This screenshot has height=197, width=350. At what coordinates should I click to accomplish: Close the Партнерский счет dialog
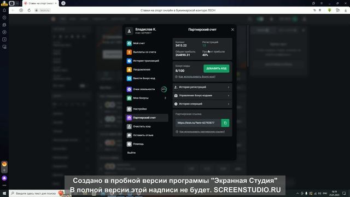tap(232, 30)
